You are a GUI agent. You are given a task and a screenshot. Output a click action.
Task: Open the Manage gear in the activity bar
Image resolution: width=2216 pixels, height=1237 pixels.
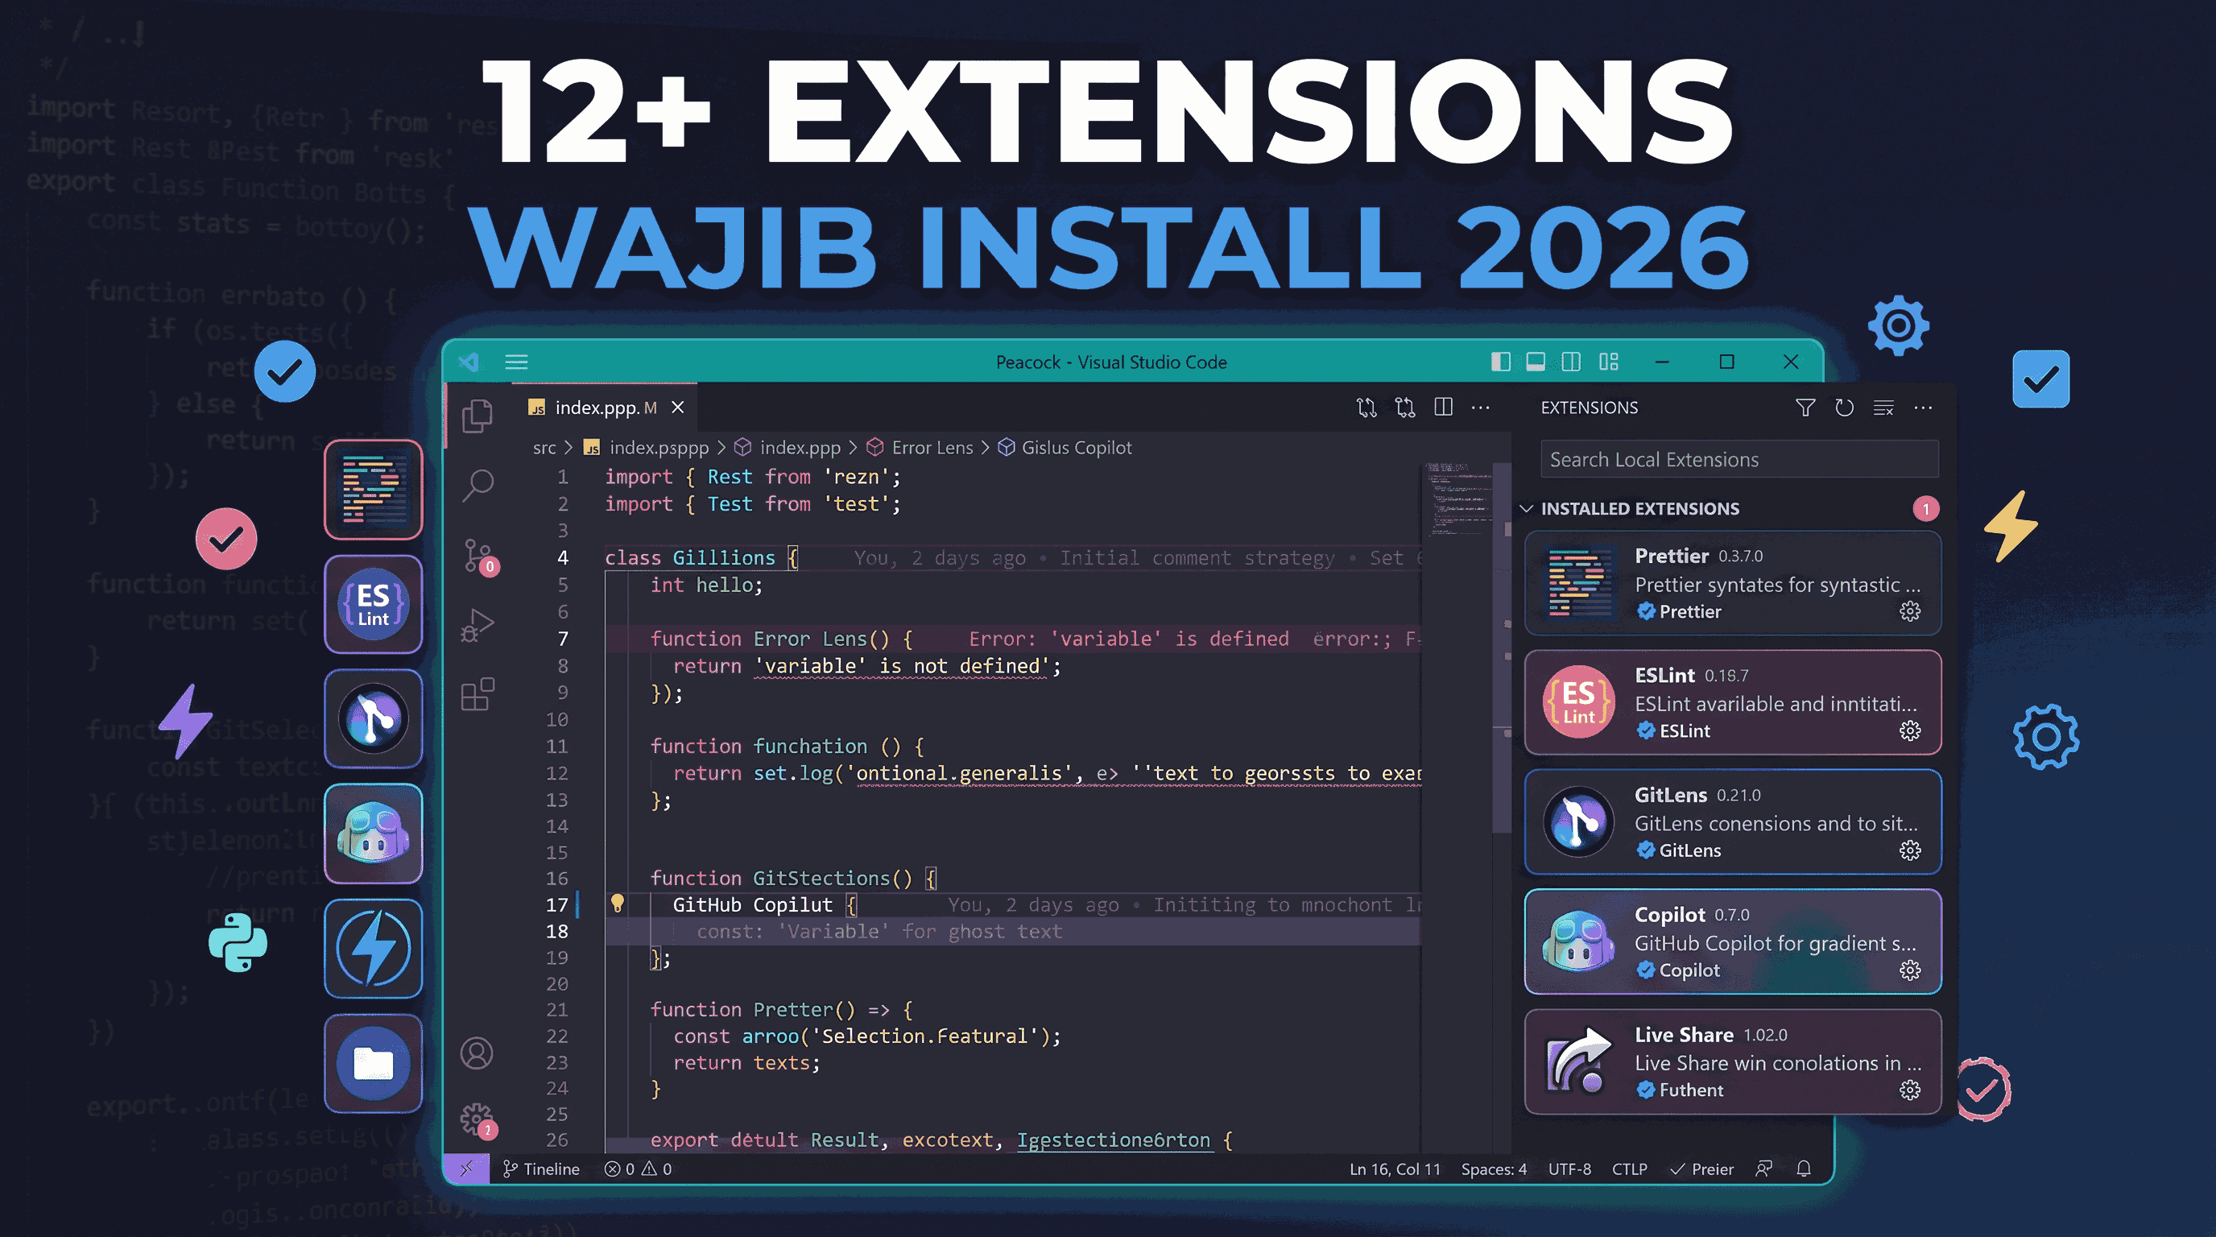[478, 1121]
